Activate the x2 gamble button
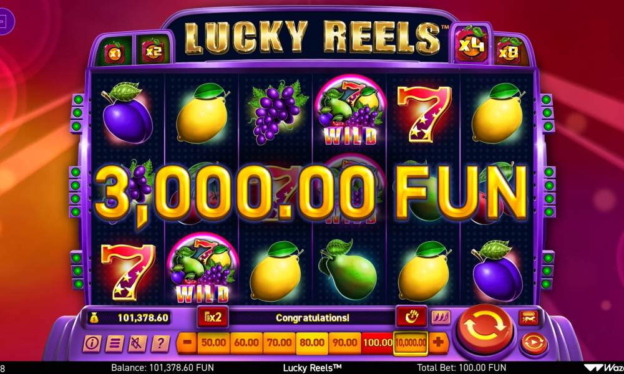624x374 pixels. tap(213, 317)
